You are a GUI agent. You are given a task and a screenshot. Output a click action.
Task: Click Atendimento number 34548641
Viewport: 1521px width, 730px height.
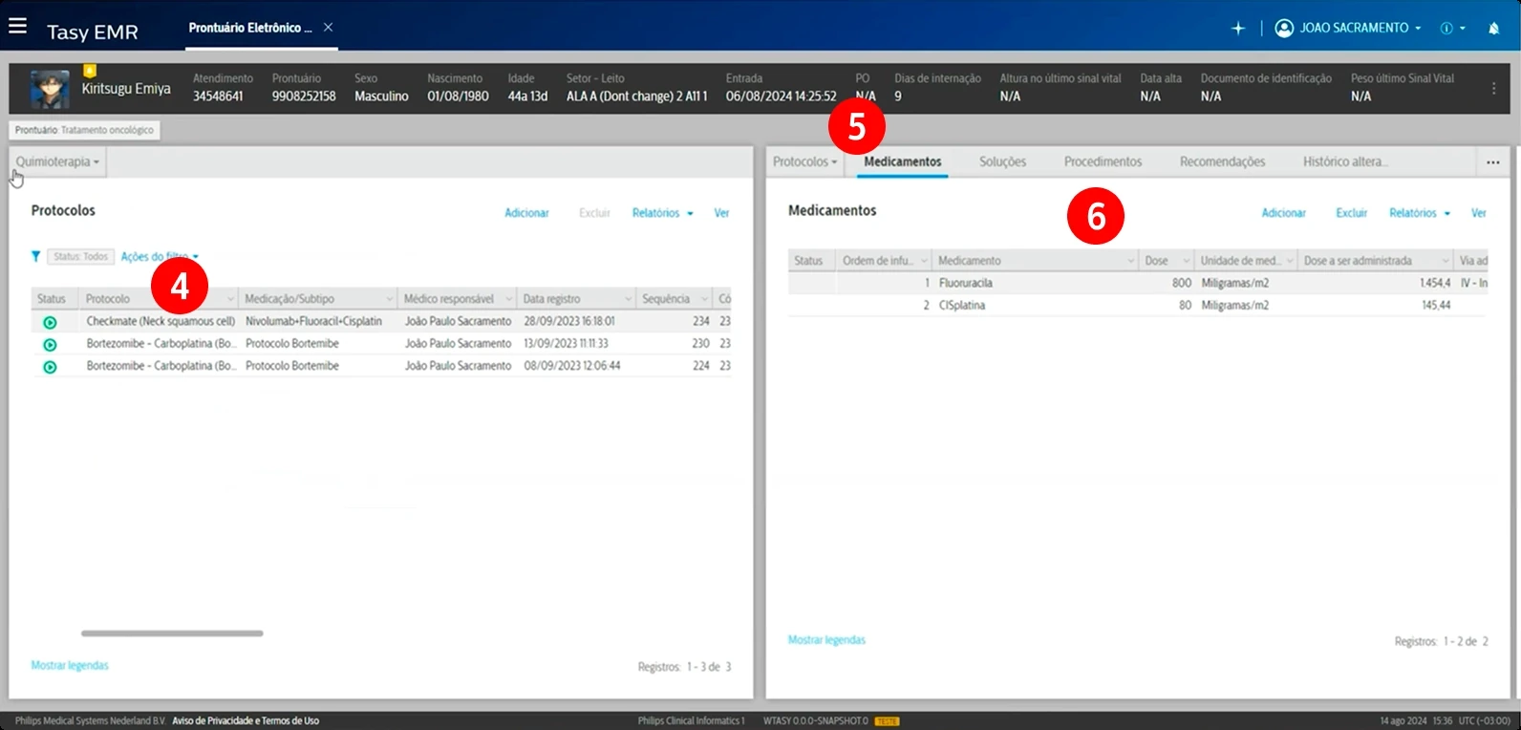click(x=218, y=97)
